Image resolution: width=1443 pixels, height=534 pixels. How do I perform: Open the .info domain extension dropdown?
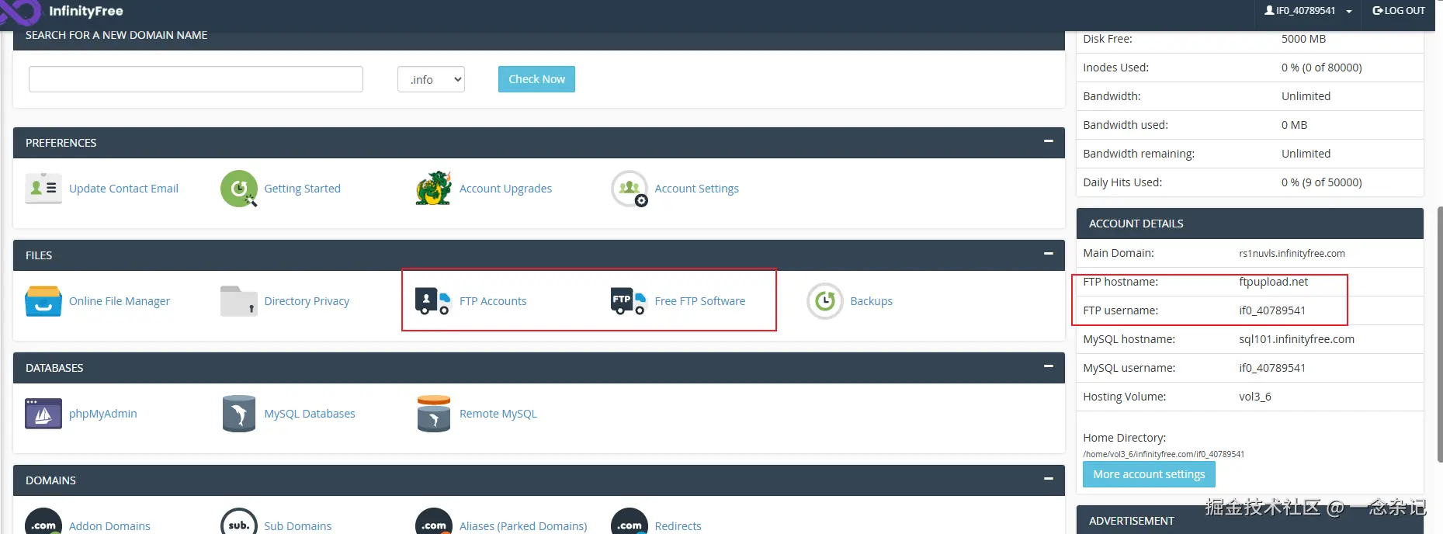tap(431, 79)
